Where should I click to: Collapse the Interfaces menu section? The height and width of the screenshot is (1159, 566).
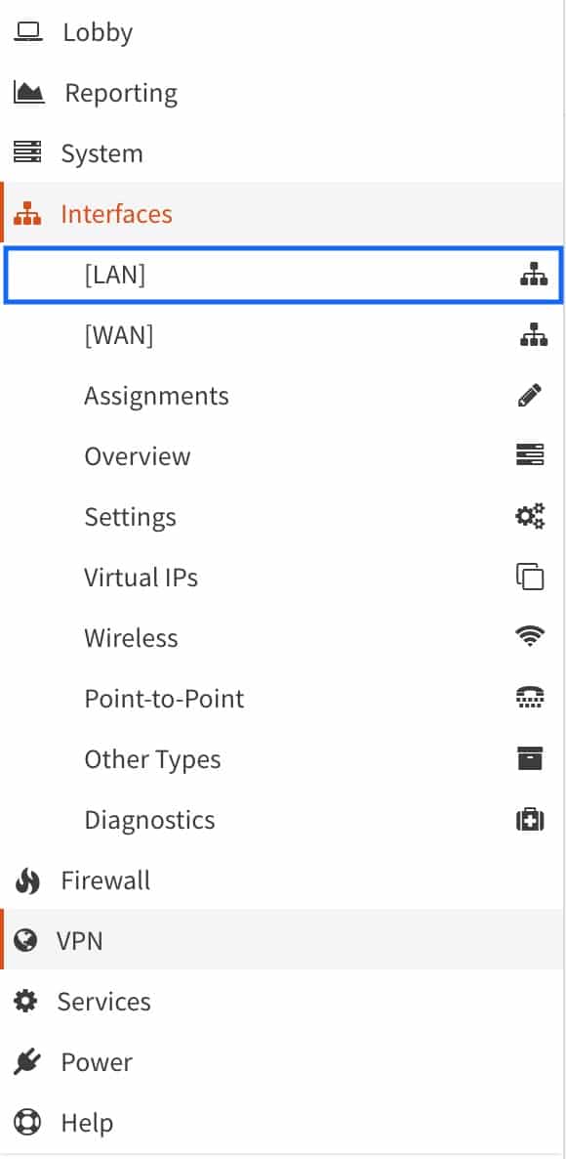pos(283,214)
